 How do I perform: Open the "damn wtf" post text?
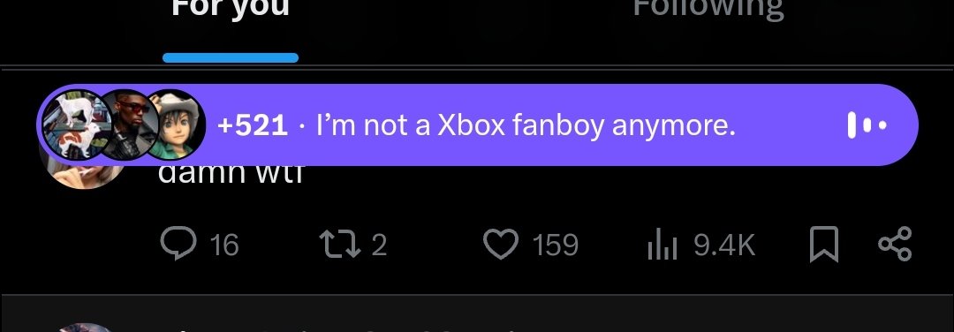[x=231, y=173]
